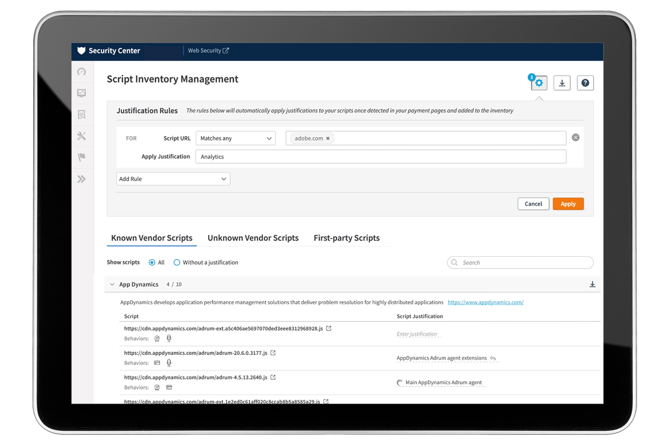Open the Matches any dropdown
This screenshot has width=669, height=447.
click(x=236, y=138)
